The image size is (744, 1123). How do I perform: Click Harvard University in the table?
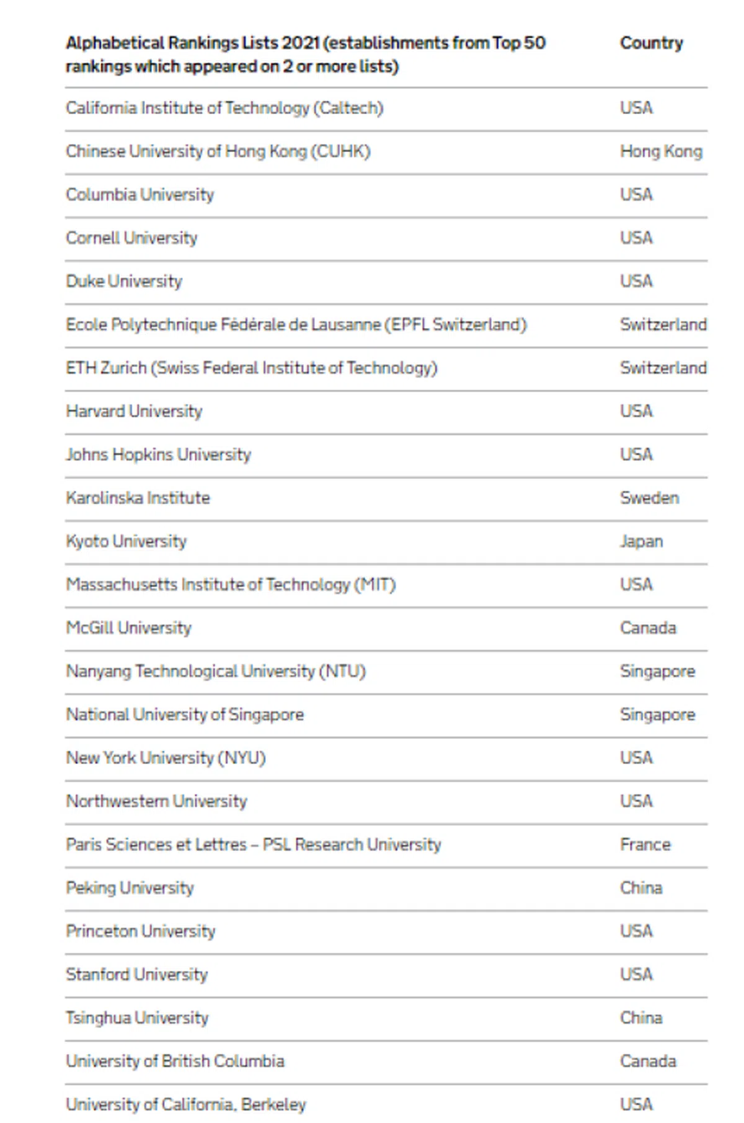point(134,411)
